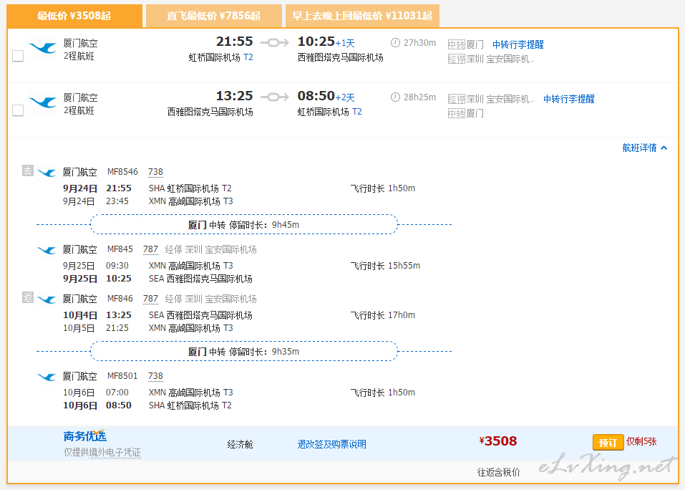This screenshot has width=685, height=490.
Task: Check the 21:55 outbound flight checkbox
Action: 18,56
